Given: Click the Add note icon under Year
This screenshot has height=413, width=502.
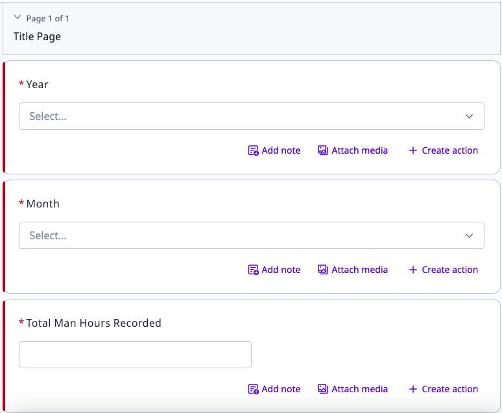Looking at the screenshot, I should tap(254, 150).
